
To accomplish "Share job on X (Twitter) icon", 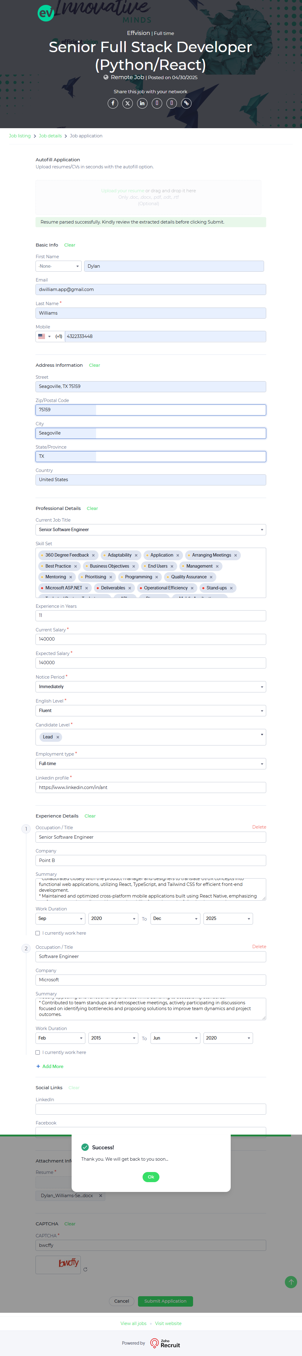I will [x=128, y=103].
